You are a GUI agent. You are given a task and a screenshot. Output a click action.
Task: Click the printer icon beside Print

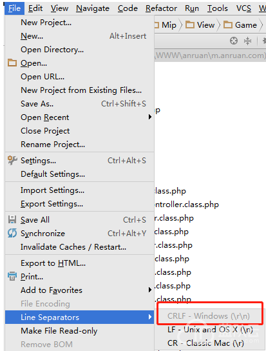tap(12, 276)
